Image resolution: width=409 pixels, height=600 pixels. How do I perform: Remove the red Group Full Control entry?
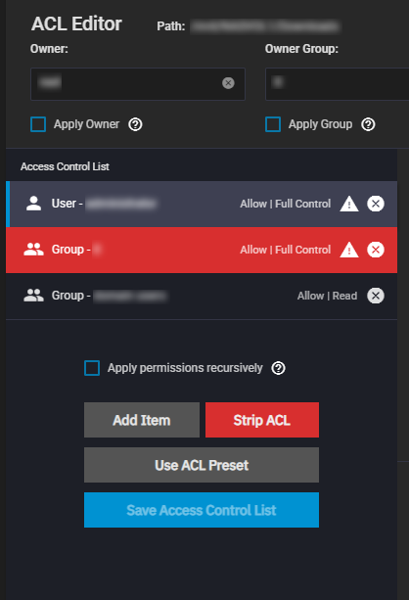pyautogui.click(x=376, y=250)
